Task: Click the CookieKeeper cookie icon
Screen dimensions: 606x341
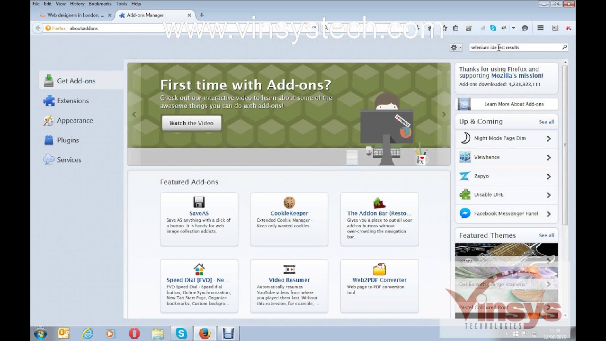Action: 289,202
